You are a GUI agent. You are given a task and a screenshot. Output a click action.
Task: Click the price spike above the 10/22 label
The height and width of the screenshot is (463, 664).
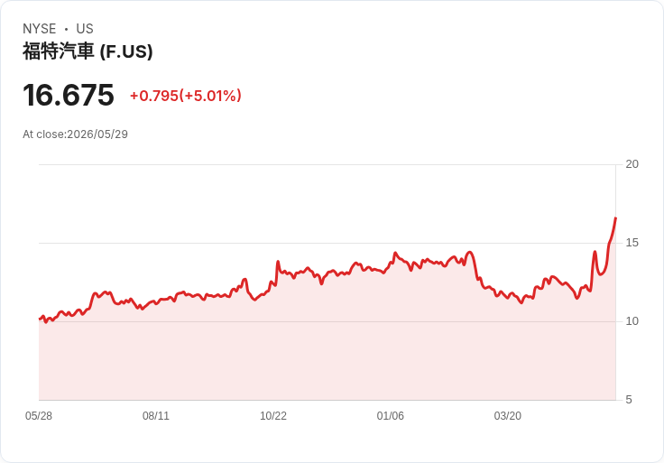(x=278, y=262)
